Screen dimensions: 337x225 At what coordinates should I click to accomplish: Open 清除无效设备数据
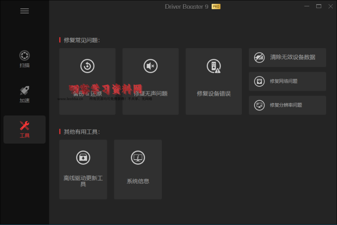[x=287, y=57]
